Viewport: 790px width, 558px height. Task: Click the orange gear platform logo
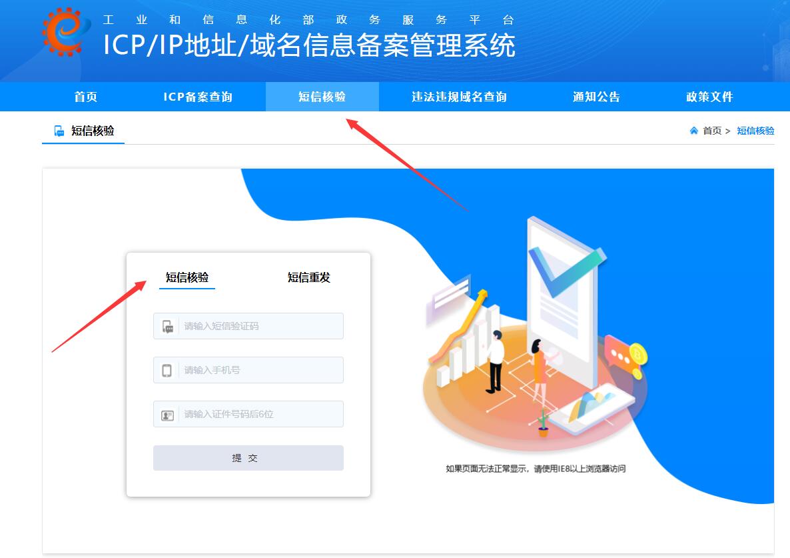pyautogui.click(x=65, y=32)
